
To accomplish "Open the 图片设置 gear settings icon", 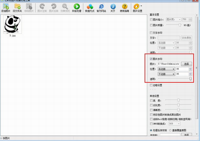I will (136, 6).
